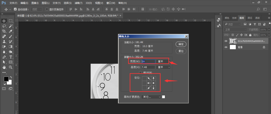This screenshot has width=271, height=114.
Task: Check the 相对(R) checkbox in the dialog
Action: [x=141, y=72]
